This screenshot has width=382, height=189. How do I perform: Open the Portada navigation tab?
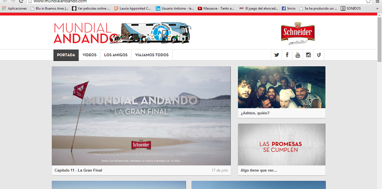point(66,55)
